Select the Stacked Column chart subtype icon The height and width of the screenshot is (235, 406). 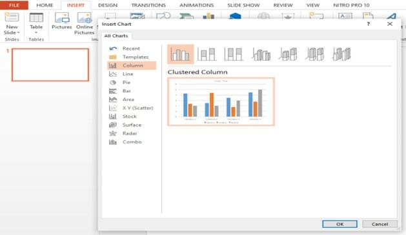click(x=207, y=54)
